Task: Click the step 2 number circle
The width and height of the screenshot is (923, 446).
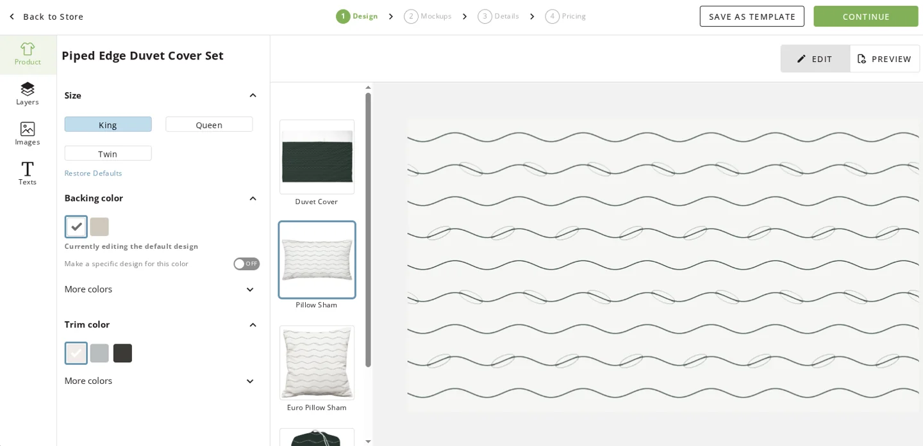Action: coord(411,17)
